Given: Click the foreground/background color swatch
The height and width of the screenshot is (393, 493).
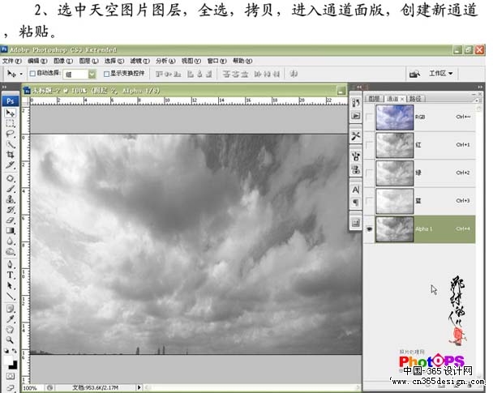Looking at the screenshot, I should [11, 362].
